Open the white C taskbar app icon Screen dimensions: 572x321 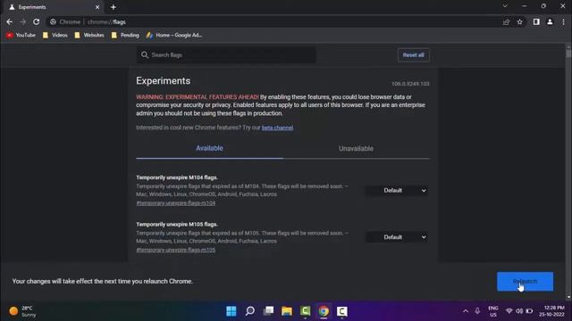pyautogui.click(x=341, y=311)
